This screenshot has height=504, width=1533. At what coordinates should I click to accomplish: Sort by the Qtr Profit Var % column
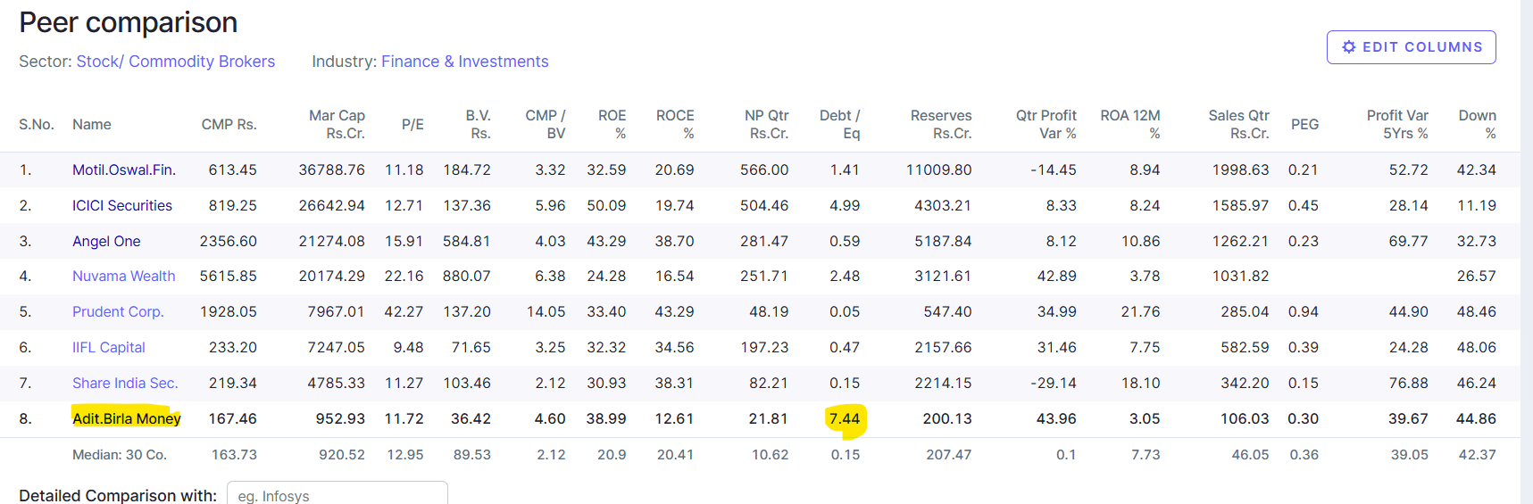1046,125
